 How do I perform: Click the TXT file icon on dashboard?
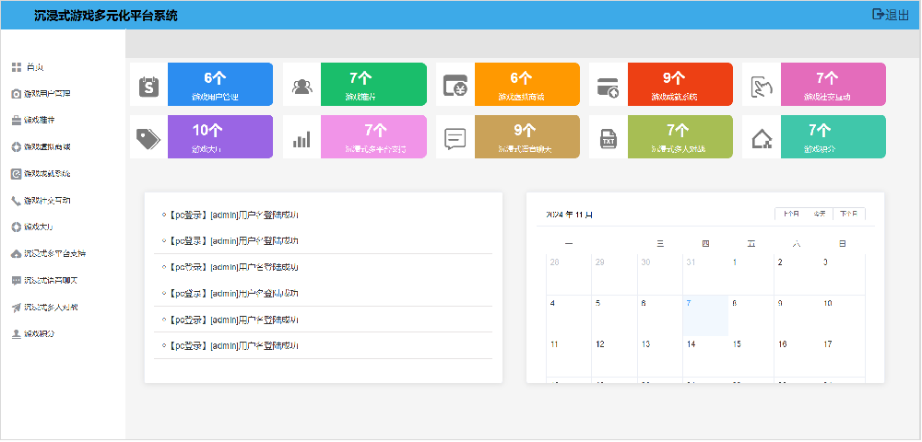pyautogui.click(x=609, y=138)
